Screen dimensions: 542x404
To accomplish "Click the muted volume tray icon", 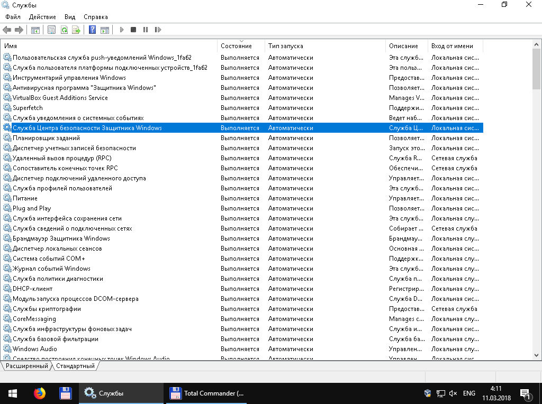I will [453, 393].
